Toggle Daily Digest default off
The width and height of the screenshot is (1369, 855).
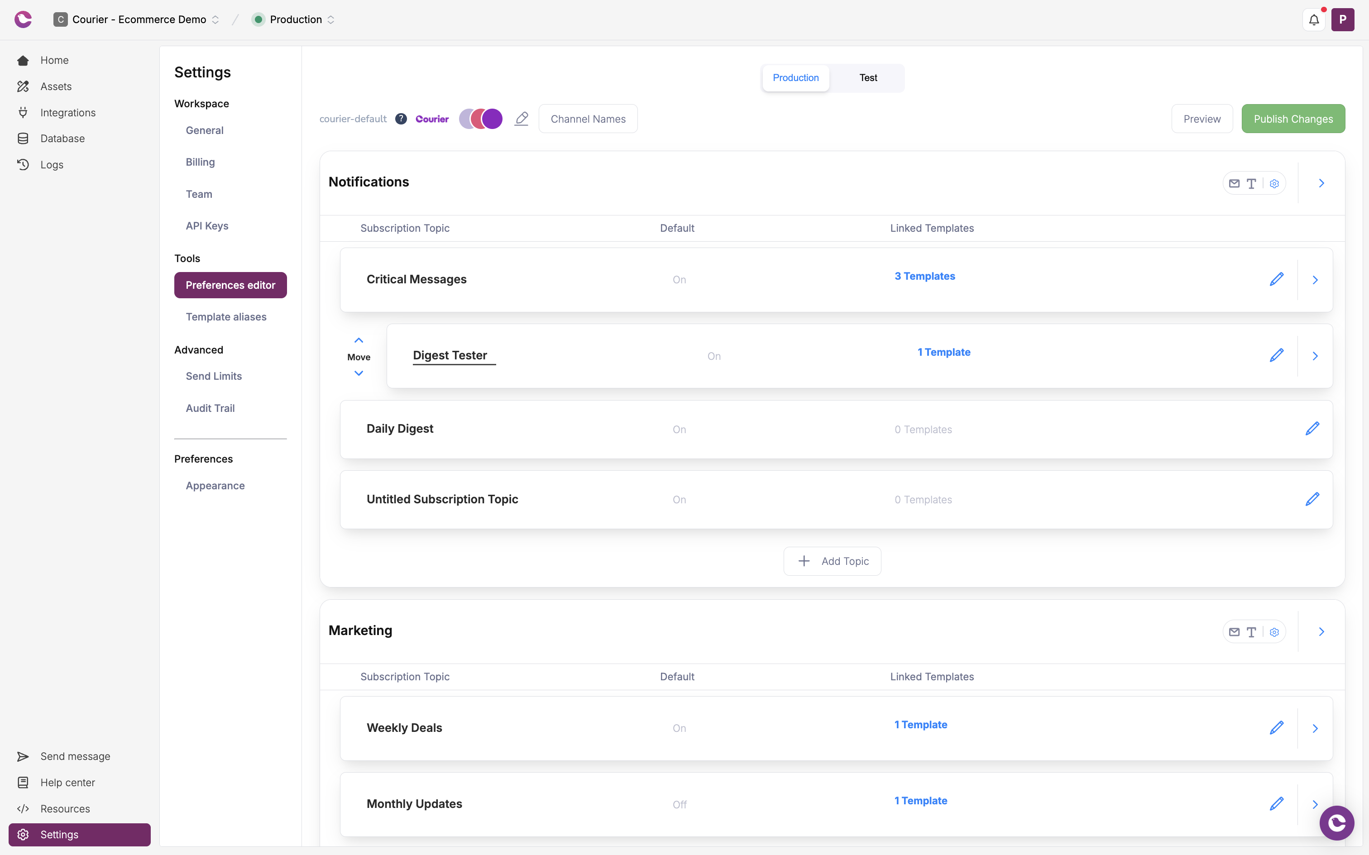pyautogui.click(x=679, y=429)
